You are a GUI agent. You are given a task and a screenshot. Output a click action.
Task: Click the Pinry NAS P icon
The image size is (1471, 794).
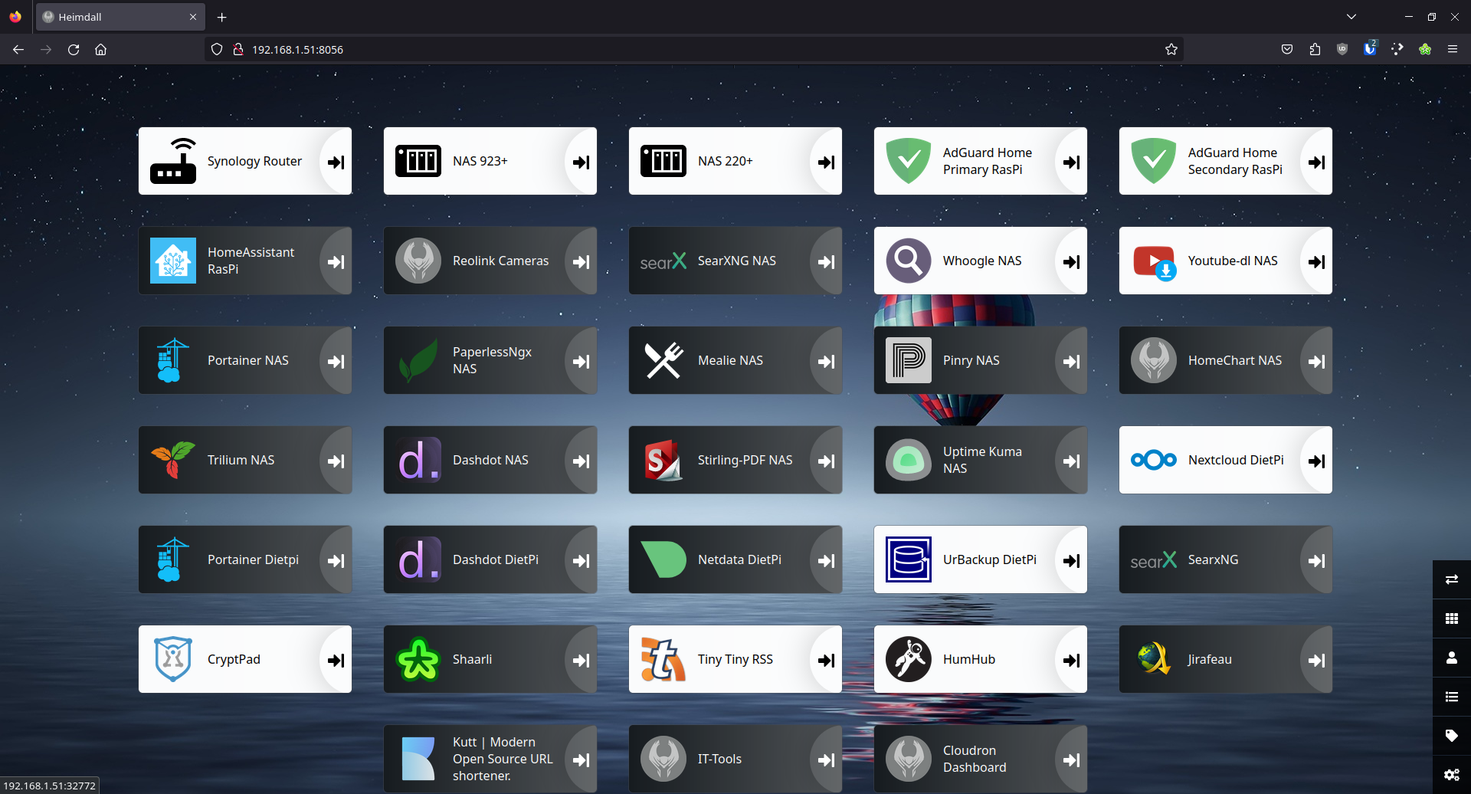[x=909, y=360]
